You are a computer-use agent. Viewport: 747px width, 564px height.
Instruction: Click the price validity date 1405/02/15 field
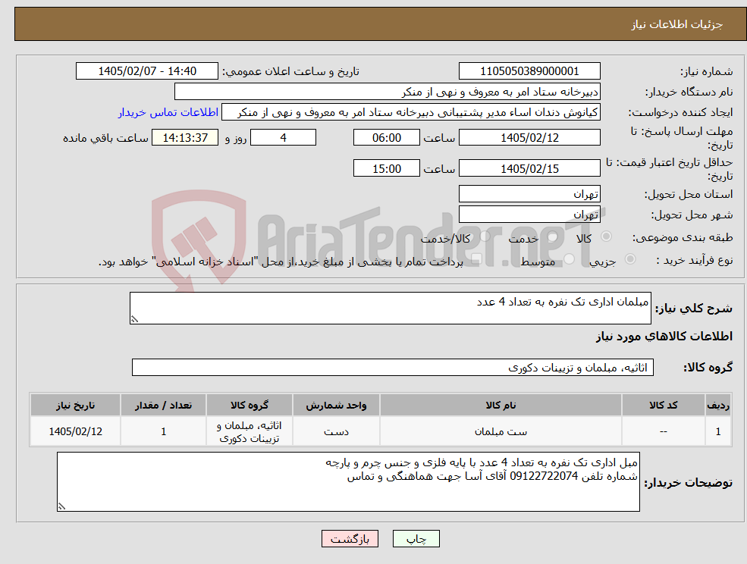[529, 168]
